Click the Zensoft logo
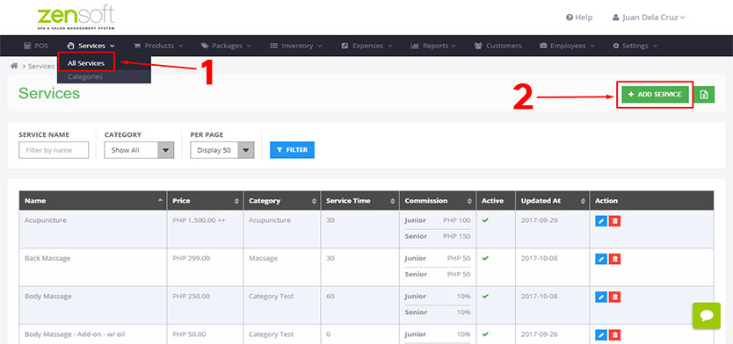The width and height of the screenshot is (733, 344). coord(76,18)
